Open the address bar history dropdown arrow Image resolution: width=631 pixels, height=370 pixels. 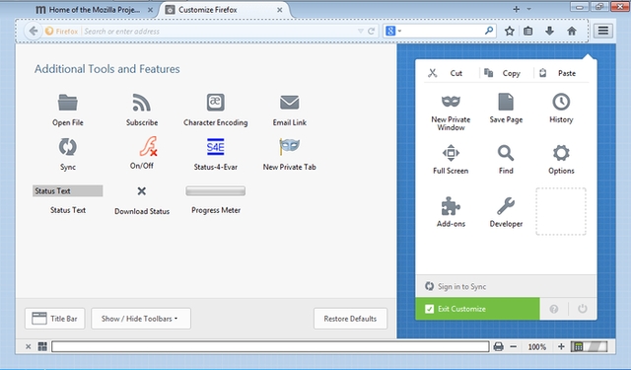tap(360, 31)
